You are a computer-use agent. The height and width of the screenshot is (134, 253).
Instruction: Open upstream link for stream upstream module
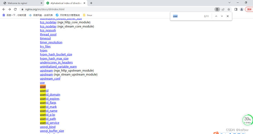pos(47,75)
